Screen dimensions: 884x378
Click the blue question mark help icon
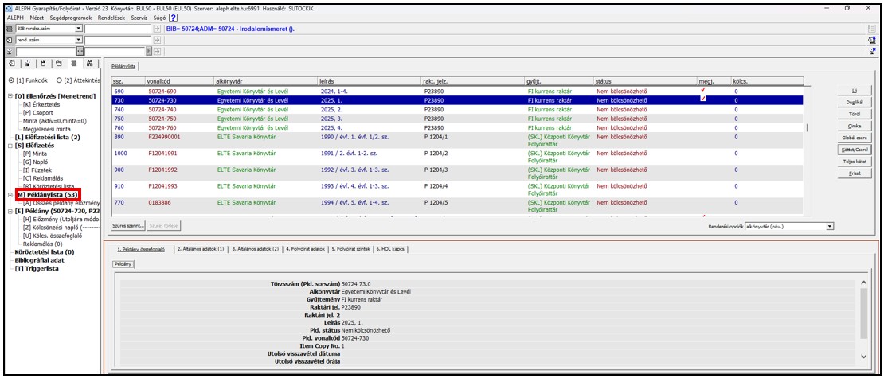tap(174, 18)
